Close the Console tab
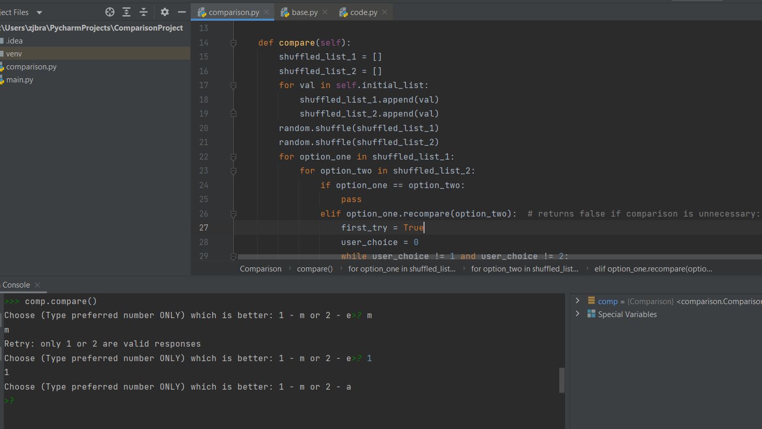 (37, 285)
